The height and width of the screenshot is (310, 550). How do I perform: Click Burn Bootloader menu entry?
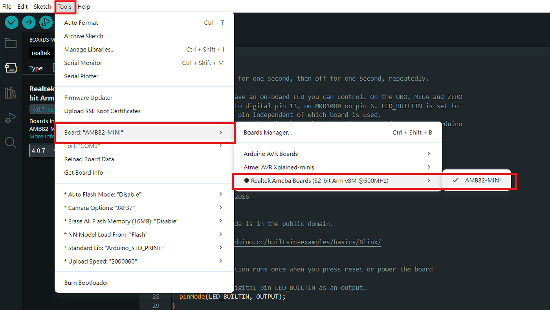click(144, 283)
